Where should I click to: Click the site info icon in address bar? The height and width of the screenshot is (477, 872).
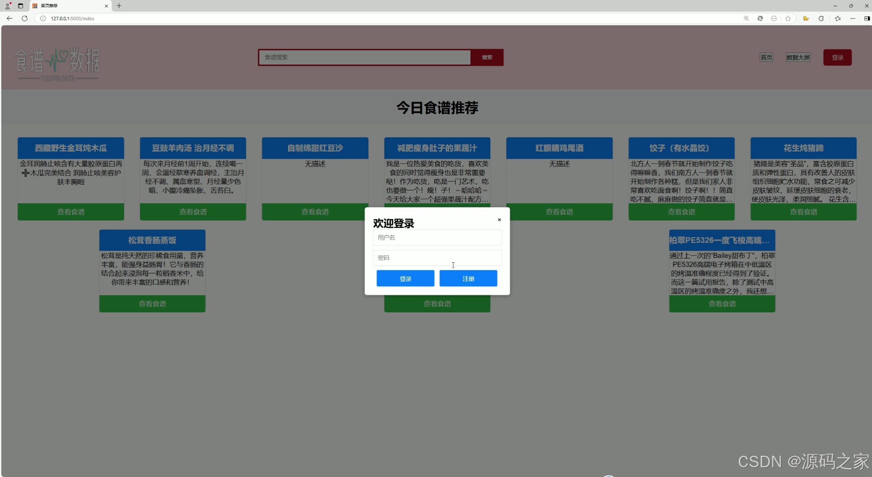click(42, 19)
